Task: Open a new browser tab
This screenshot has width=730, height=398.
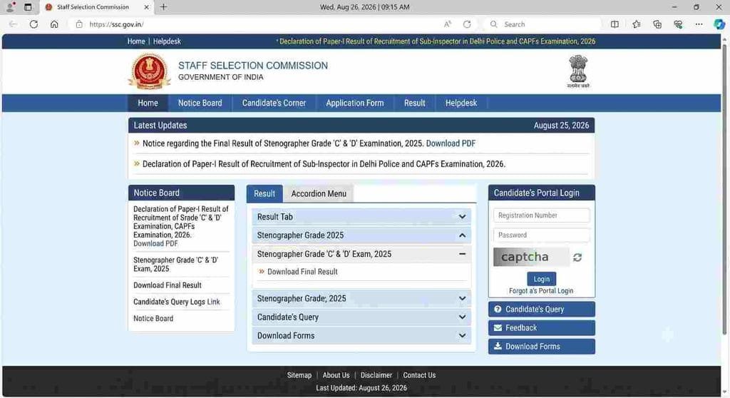Action: 163,7
